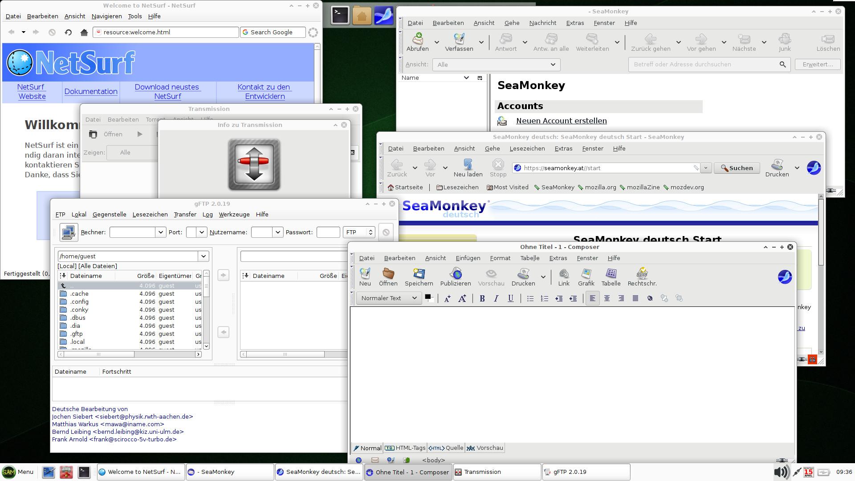Expand the /home/guest path dropdown in gFTP
This screenshot has height=481, width=855.
[204, 256]
